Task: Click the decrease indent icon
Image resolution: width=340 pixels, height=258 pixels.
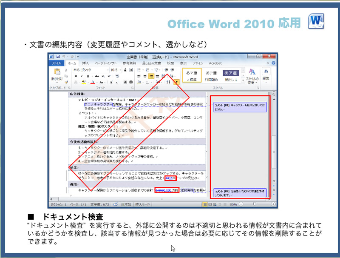Action: coord(166,70)
